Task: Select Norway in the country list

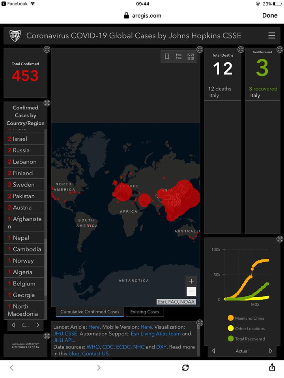Action: (23, 261)
